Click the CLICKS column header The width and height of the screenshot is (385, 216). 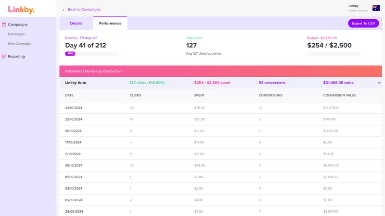point(135,95)
